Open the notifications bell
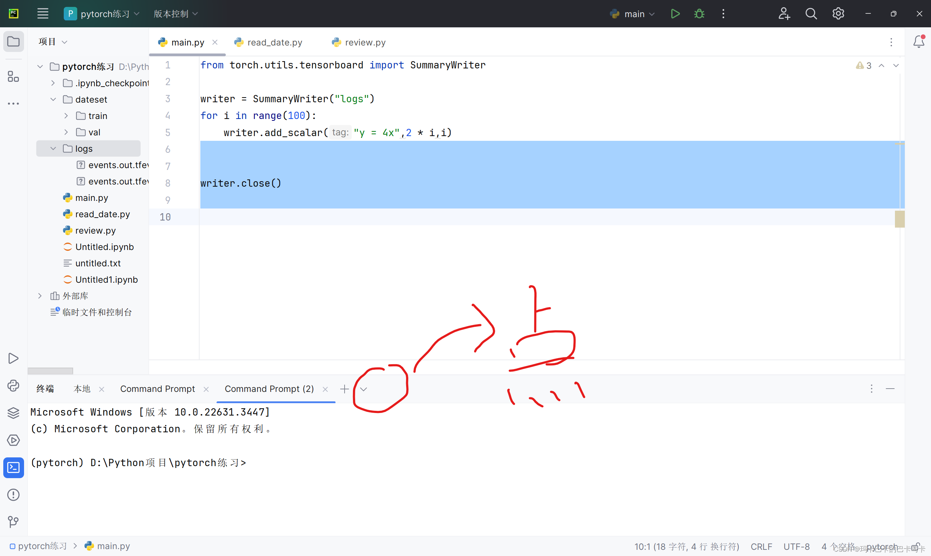Viewport: 931px width, 556px height. tap(918, 41)
